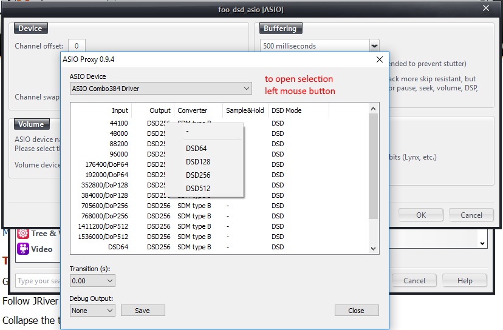
Task: Select the dash option in popup
Action: 188,131
